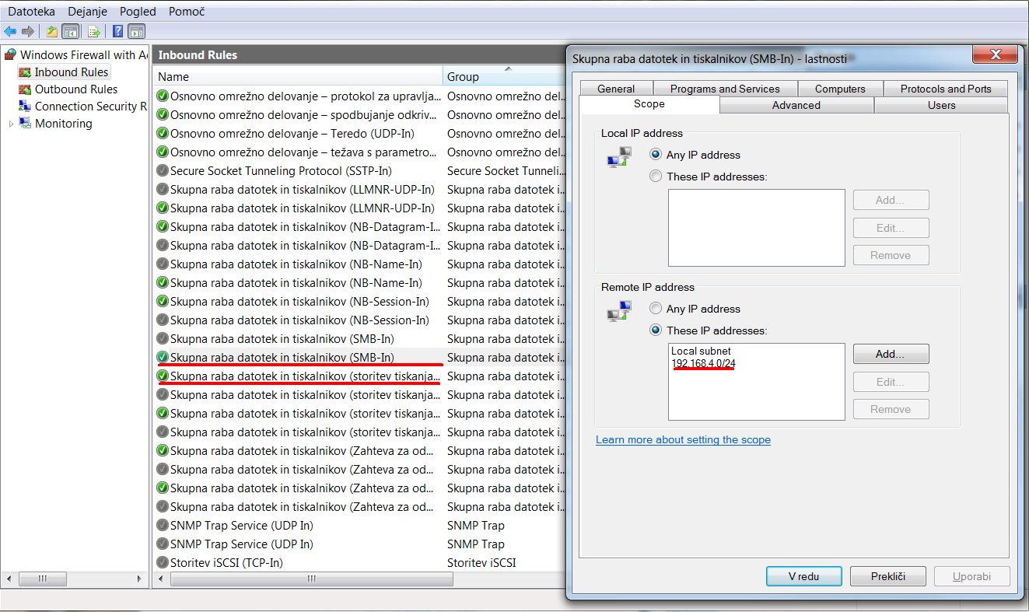Open the Dejanje menu
The width and height of the screenshot is (1029, 612).
coord(89,12)
